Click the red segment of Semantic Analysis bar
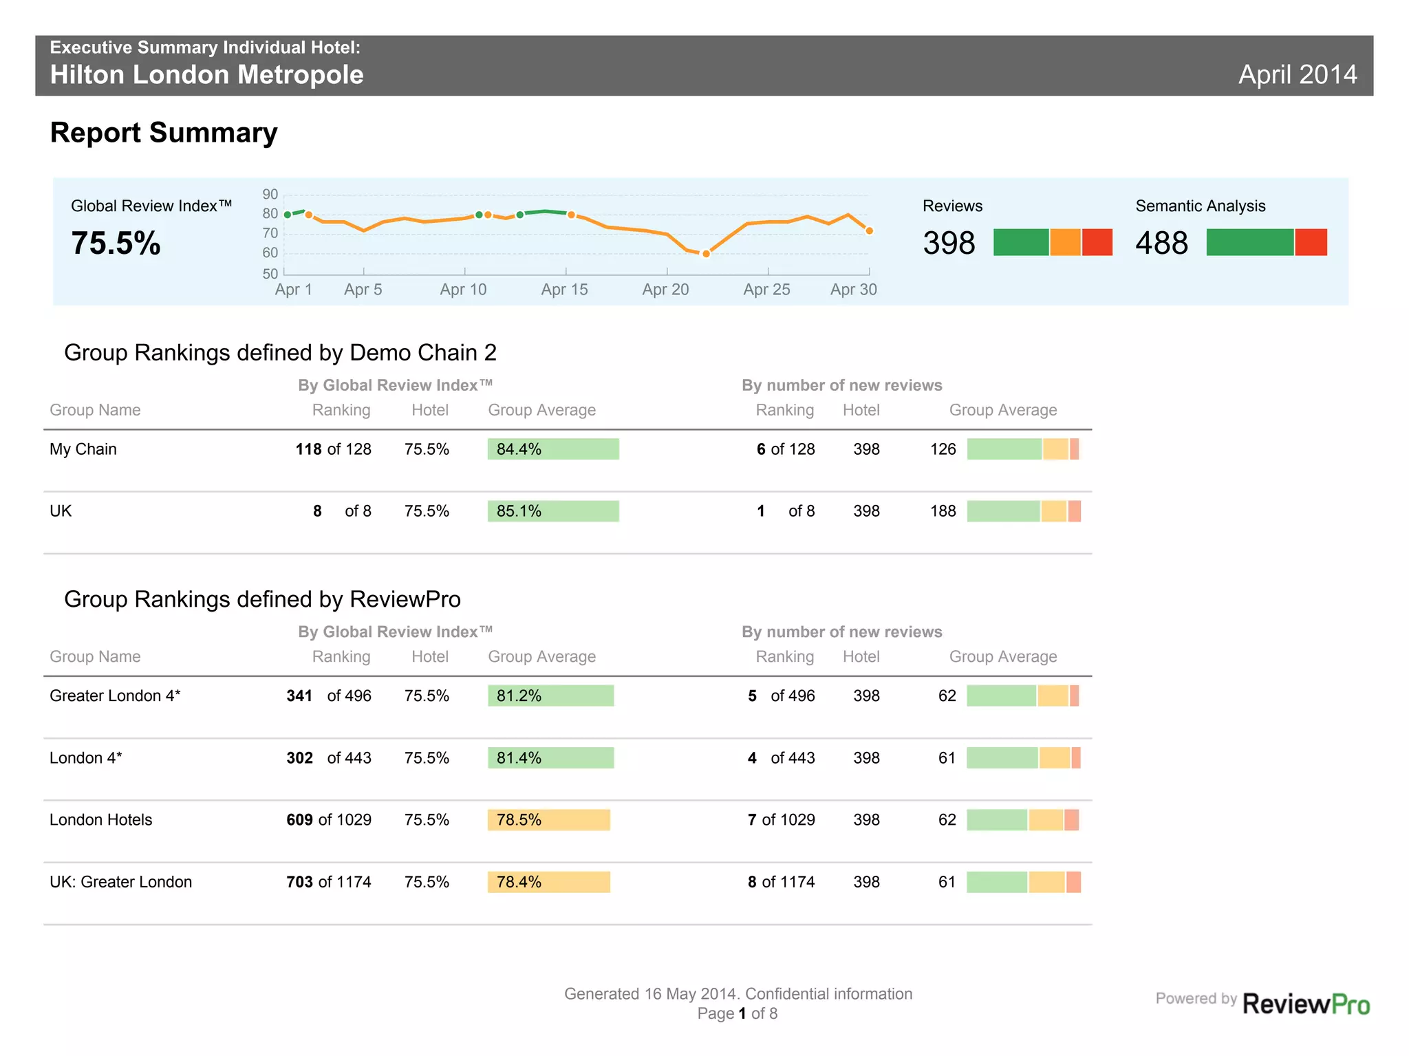Screen dimensions: 1409x1056 1311,242
